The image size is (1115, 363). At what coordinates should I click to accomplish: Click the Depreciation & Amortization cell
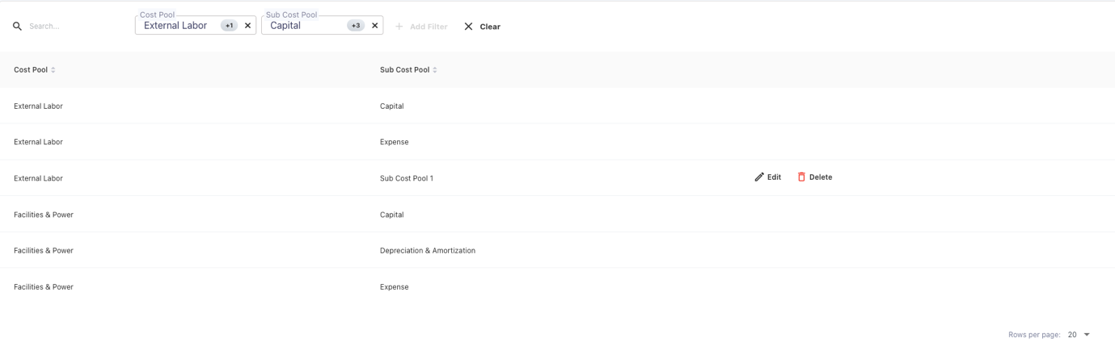pos(427,251)
